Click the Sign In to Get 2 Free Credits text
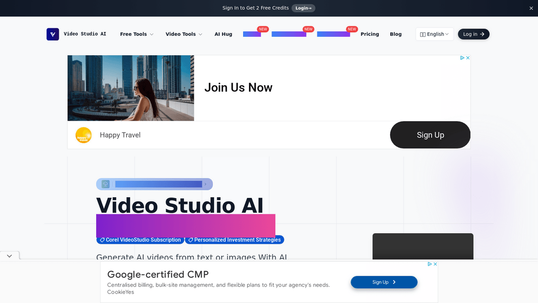 point(256,8)
